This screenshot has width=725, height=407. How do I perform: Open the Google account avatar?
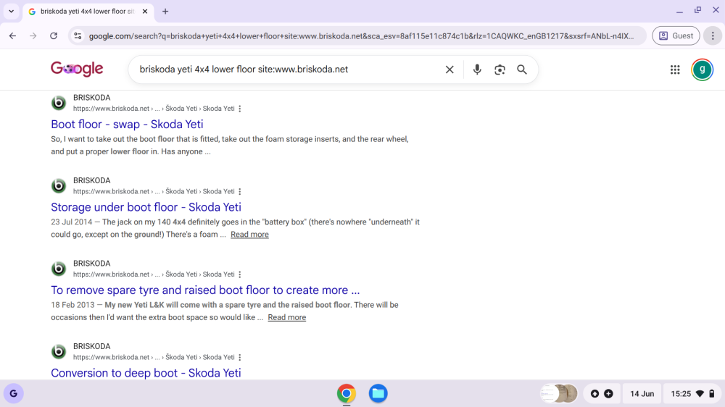702,70
